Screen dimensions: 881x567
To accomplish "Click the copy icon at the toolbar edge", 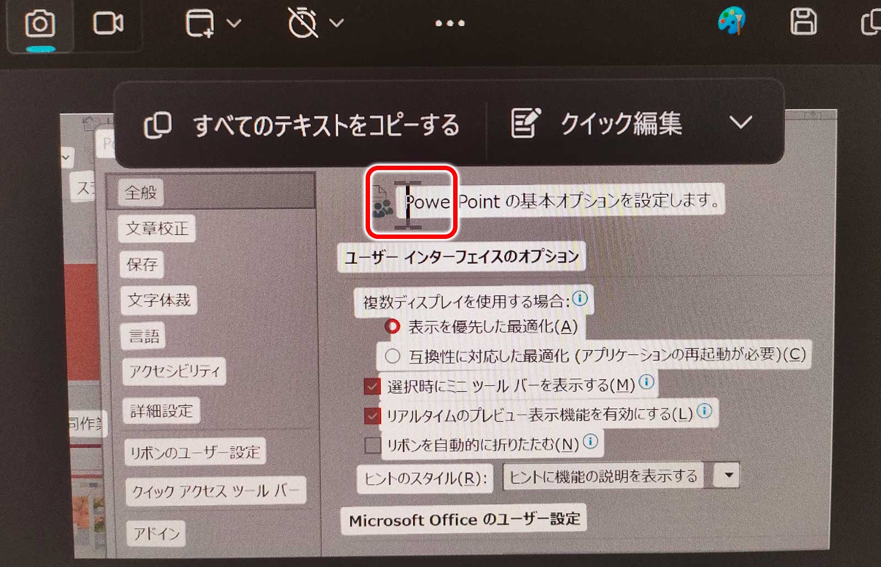I will click(871, 23).
